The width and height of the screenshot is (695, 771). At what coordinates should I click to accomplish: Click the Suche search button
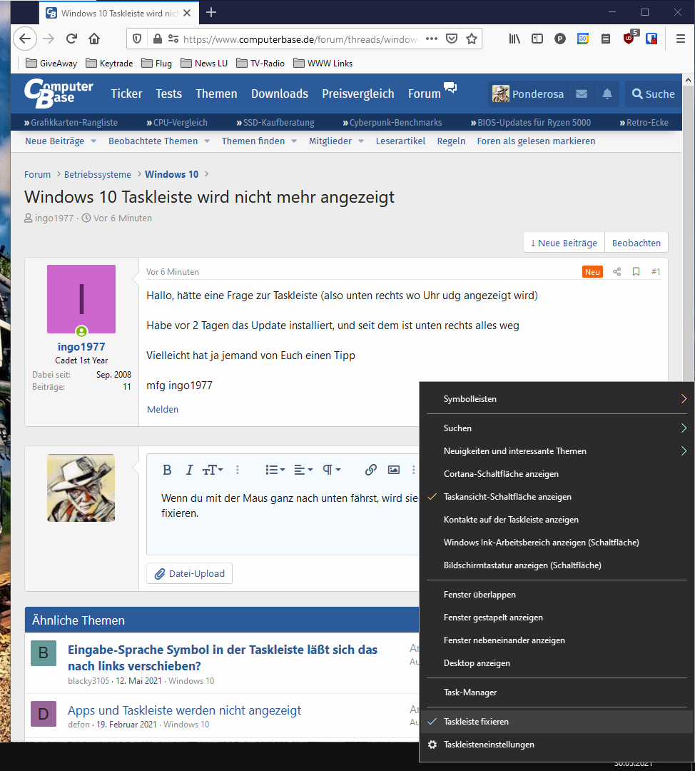tap(653, 94)
